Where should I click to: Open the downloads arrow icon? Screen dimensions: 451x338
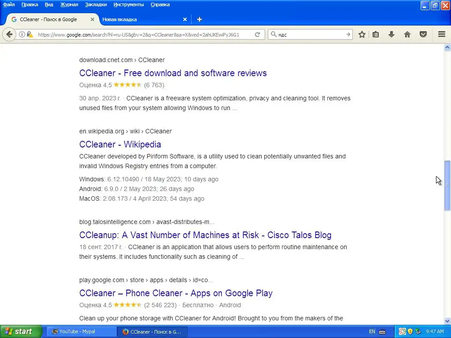(x=392, y=34)
